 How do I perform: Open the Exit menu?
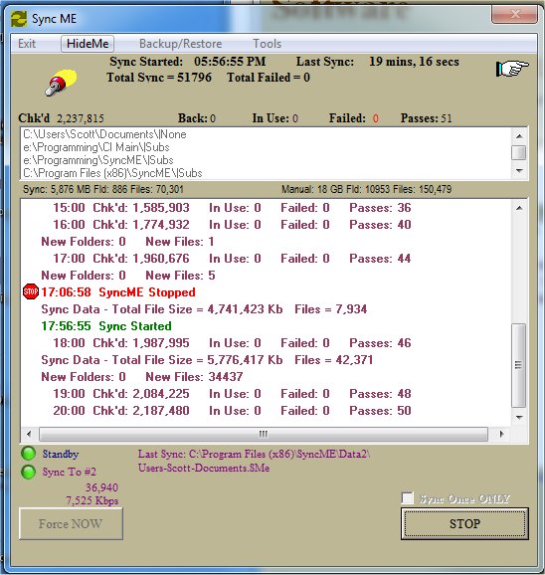pos(27,44)
